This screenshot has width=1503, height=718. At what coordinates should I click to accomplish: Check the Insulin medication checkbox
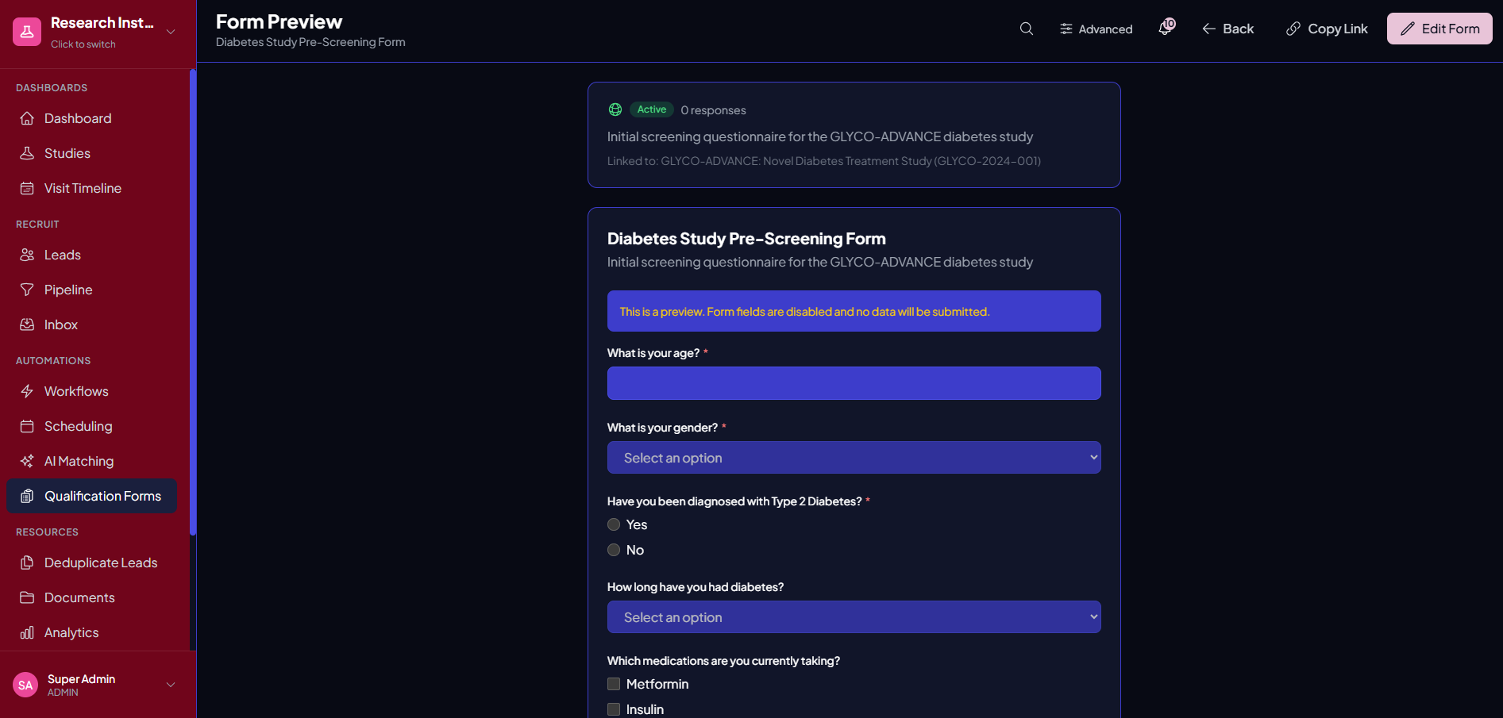(x=614, y=709)
